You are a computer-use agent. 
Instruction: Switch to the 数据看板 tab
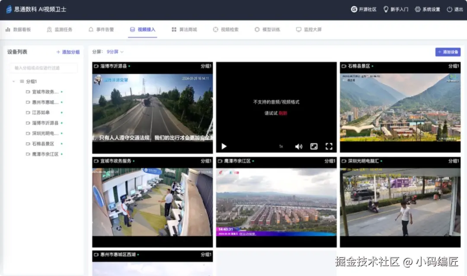point(18,29)
